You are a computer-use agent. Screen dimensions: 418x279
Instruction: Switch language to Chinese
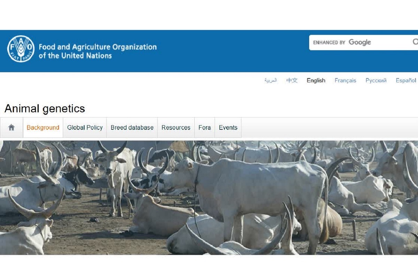pos(292,80)
